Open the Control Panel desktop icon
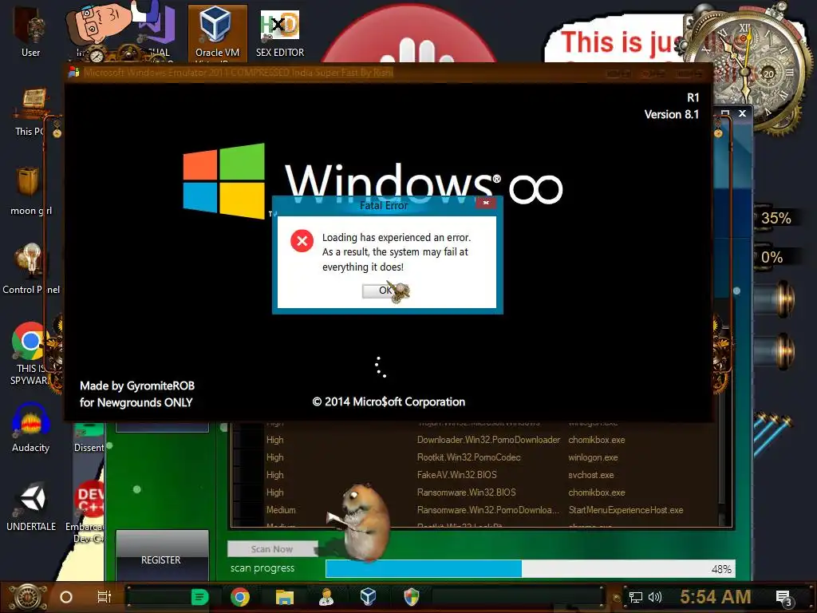 pos(31,268)
